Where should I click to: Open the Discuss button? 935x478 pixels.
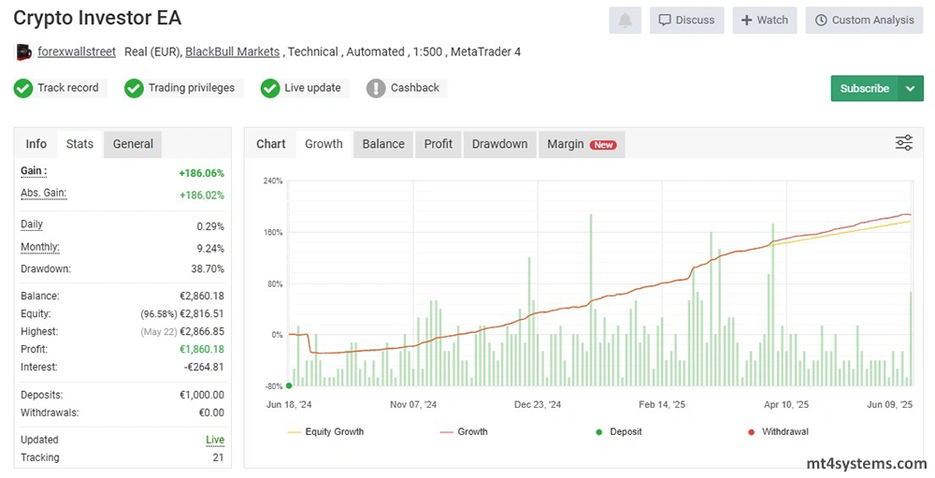[x=686, y=21]
